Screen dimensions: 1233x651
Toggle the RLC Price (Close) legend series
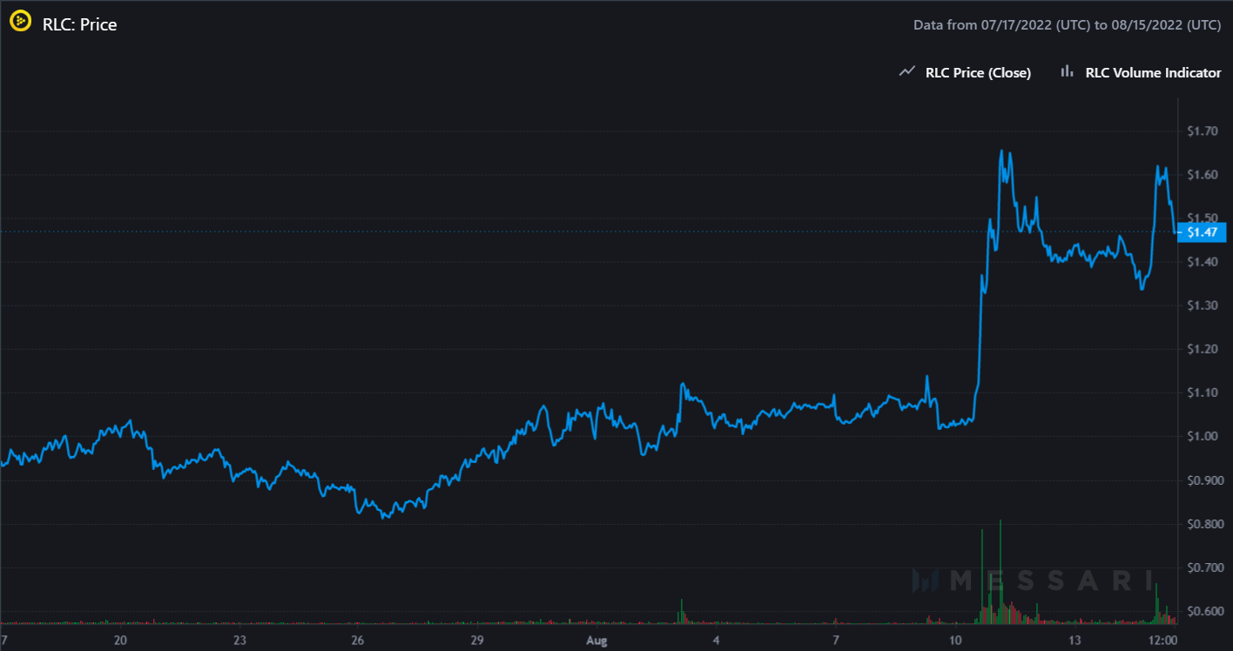point(978,73)
